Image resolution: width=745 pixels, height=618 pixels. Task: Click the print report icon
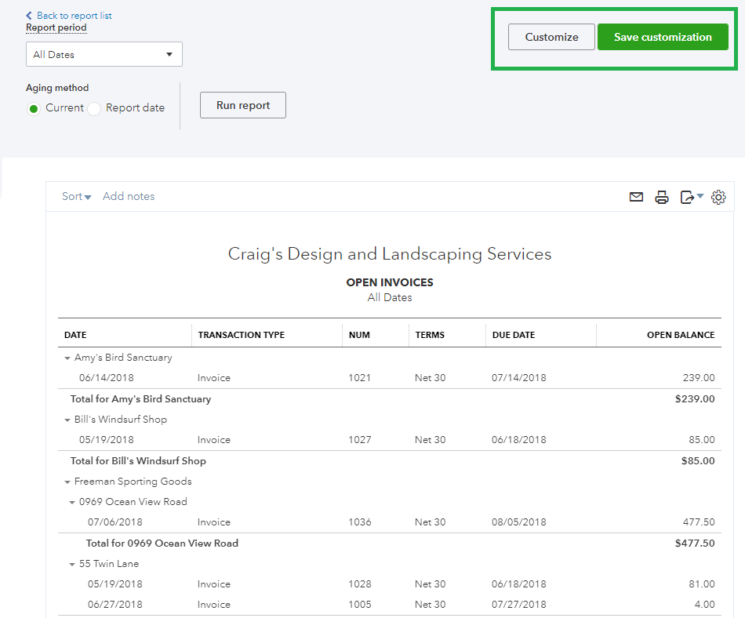tap(662, 197)
